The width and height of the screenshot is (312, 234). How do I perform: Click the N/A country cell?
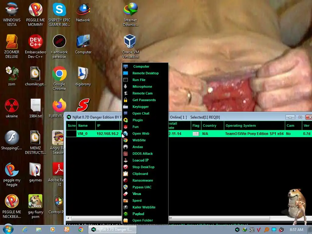point(212,134)
